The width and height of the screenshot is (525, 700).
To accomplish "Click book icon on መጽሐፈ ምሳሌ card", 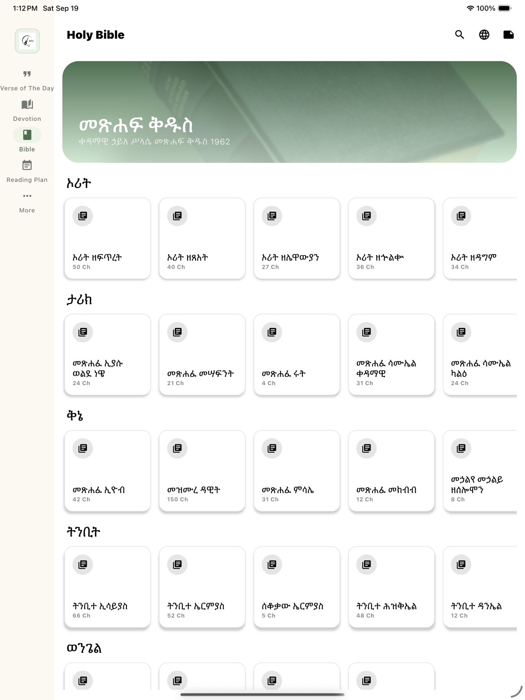I will point(272,448).
